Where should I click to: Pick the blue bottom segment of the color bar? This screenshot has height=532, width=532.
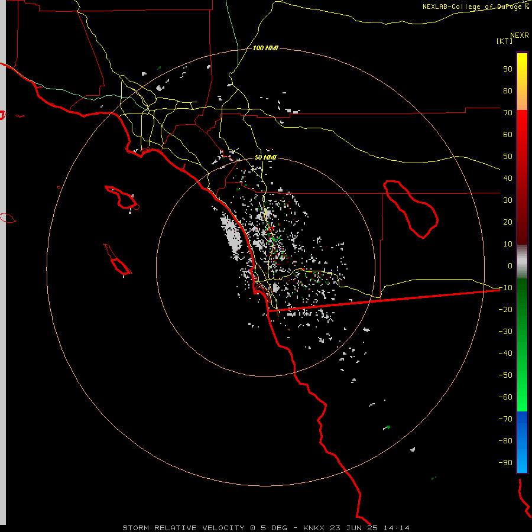click(522, 442)
